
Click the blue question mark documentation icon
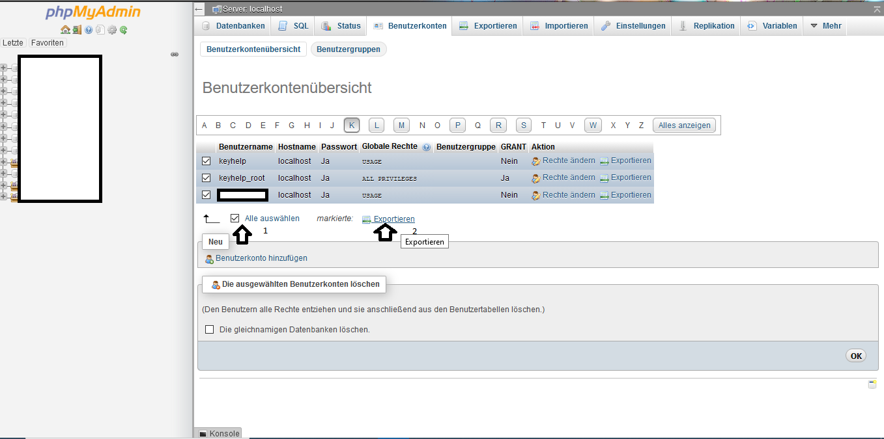89,30
